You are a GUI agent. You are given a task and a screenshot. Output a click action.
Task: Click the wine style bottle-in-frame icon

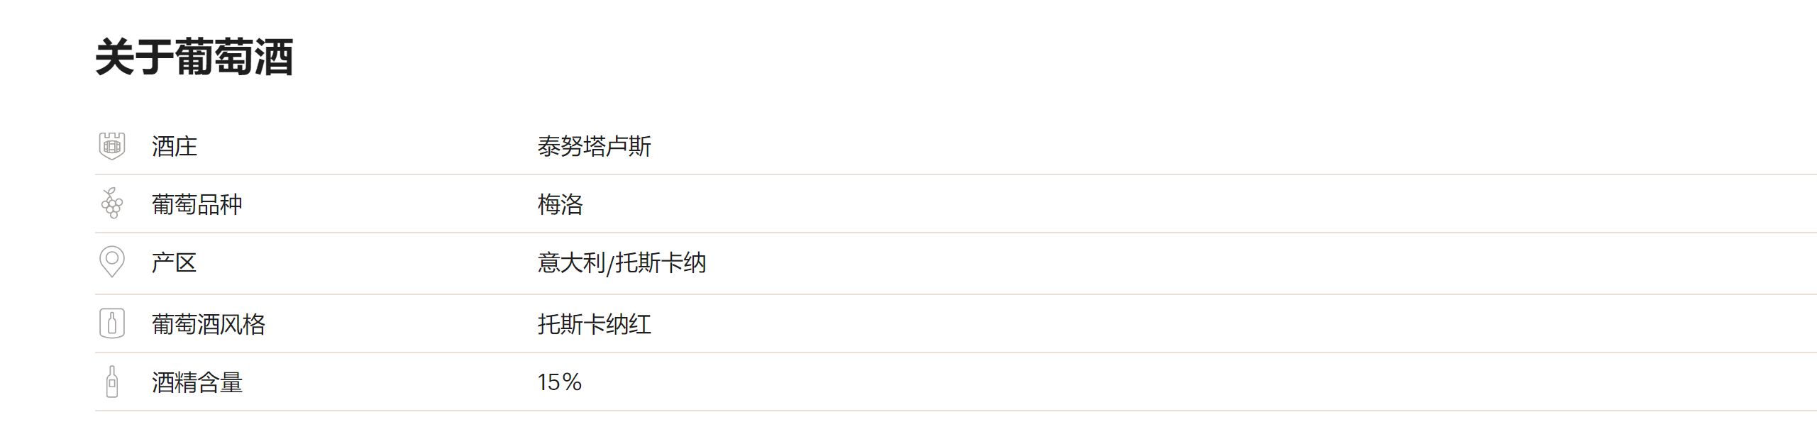(111, 323)
